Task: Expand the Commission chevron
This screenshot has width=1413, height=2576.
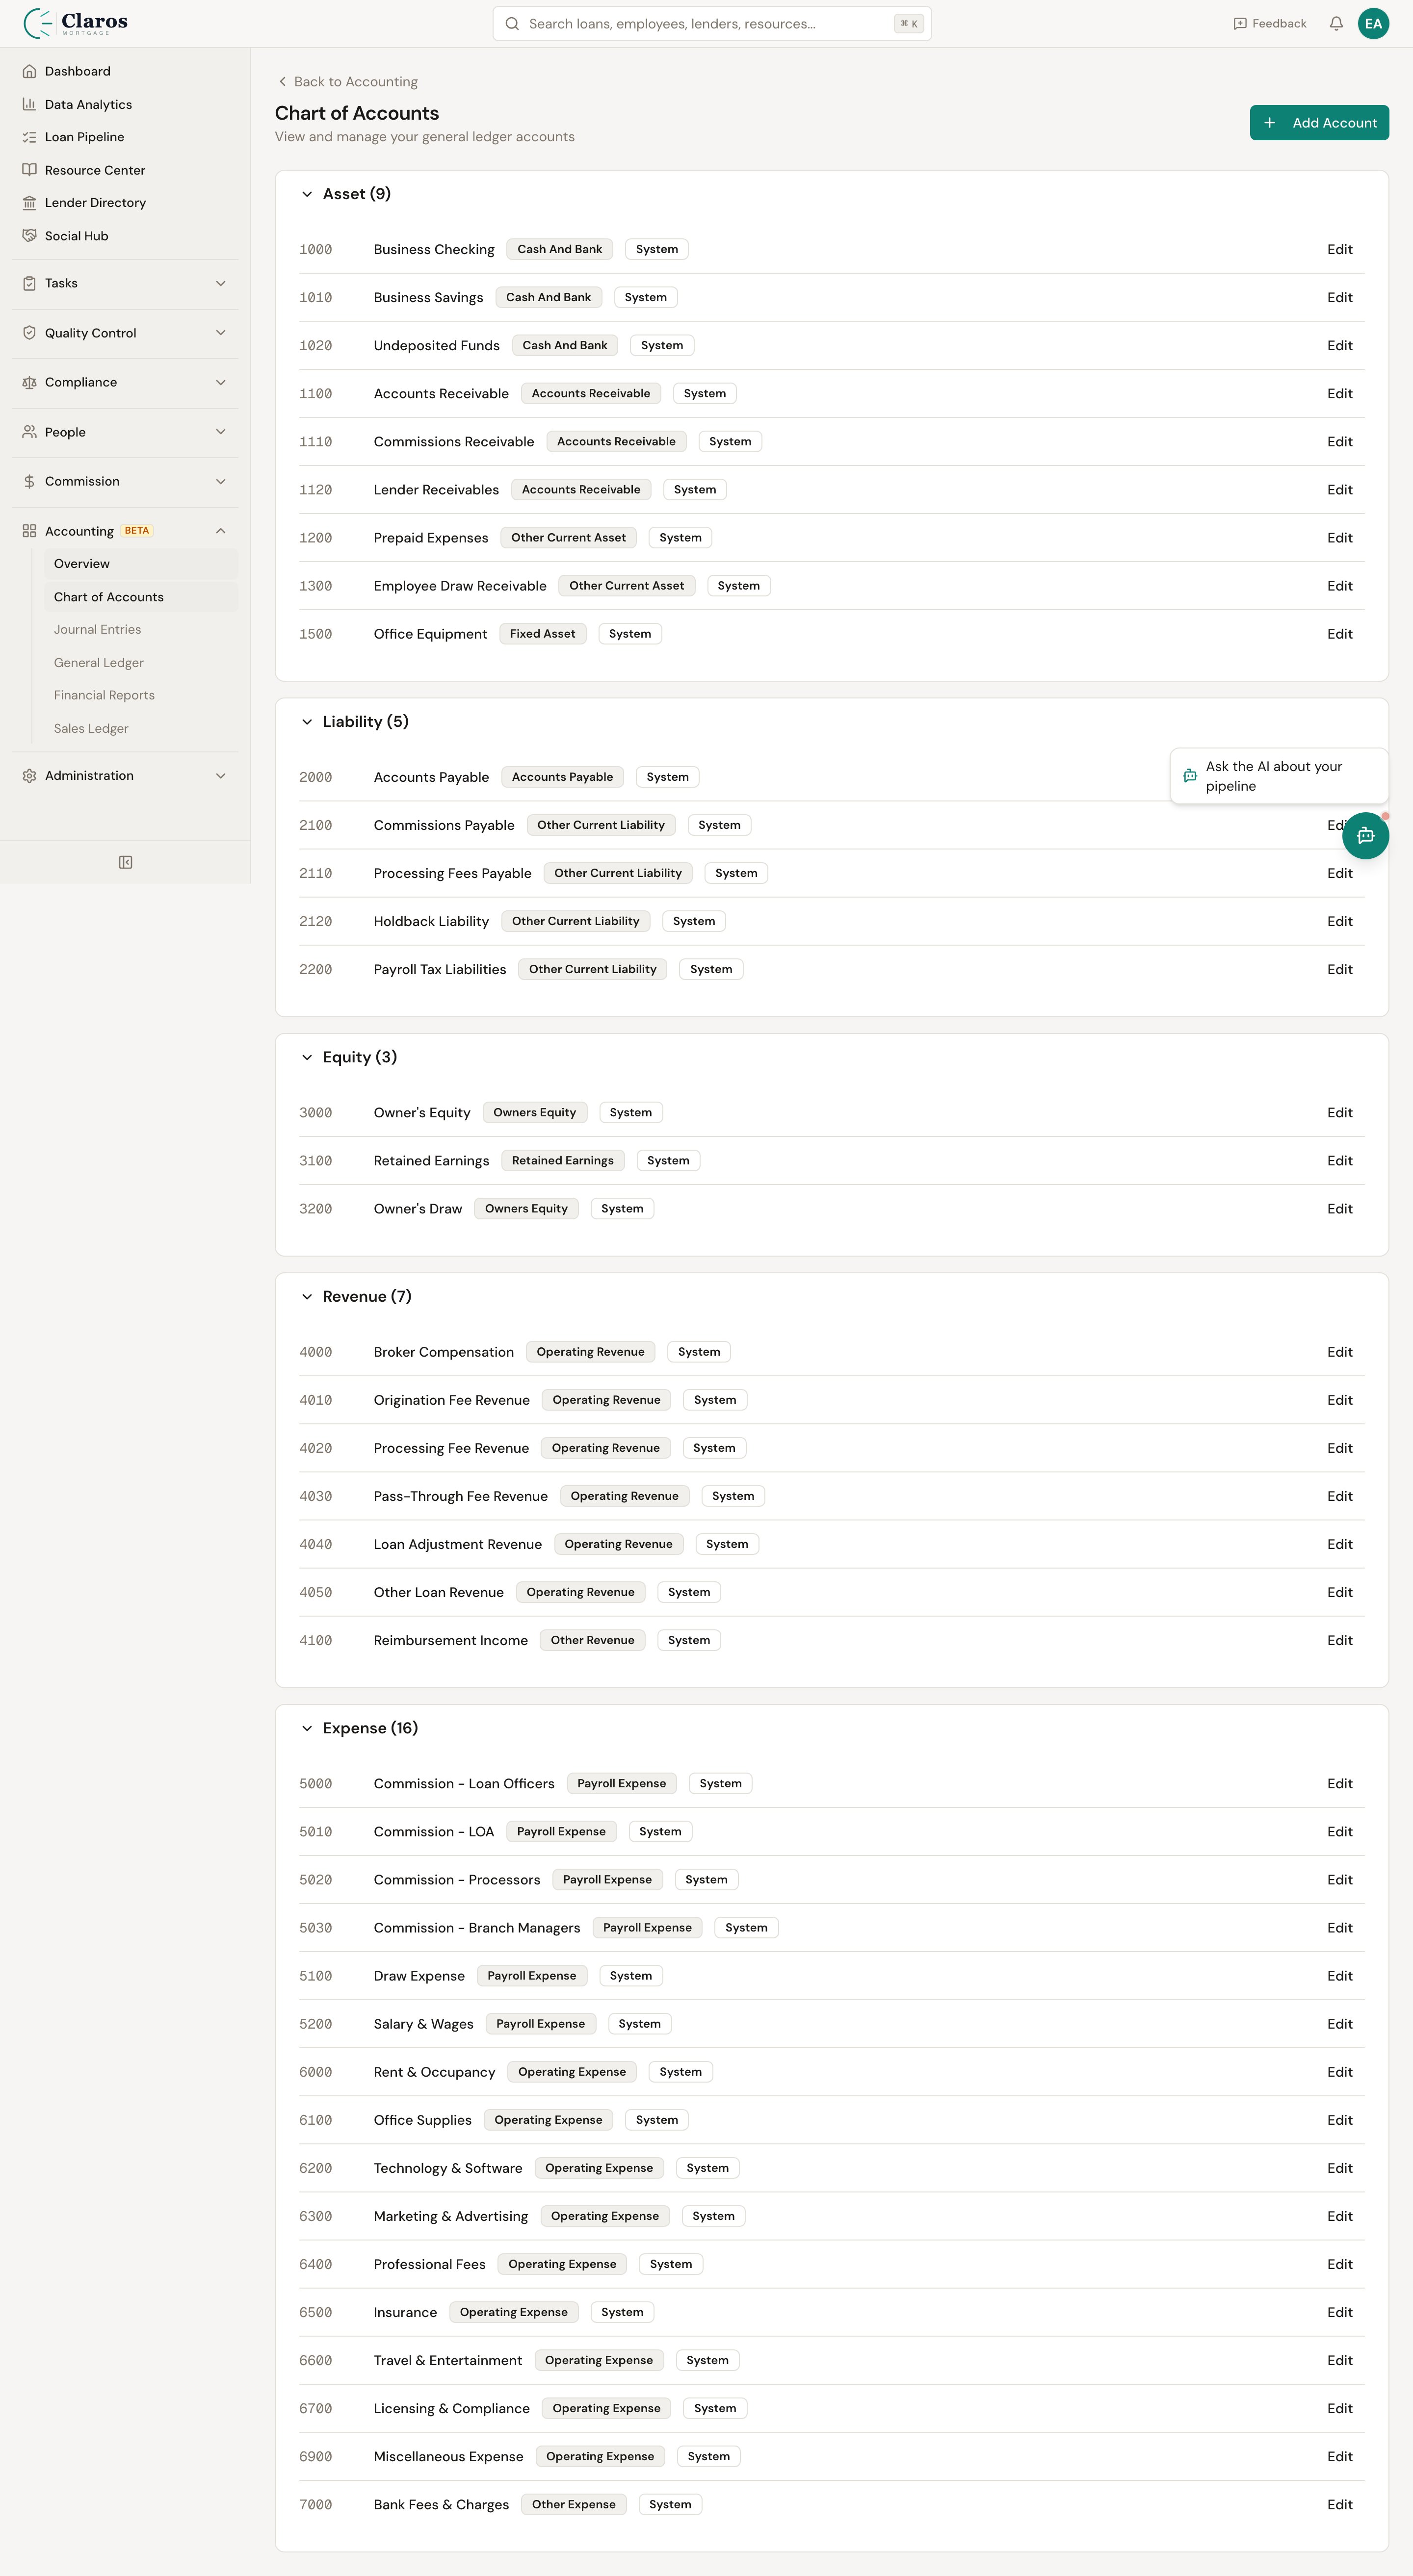Action: click(x=220, y=482)
